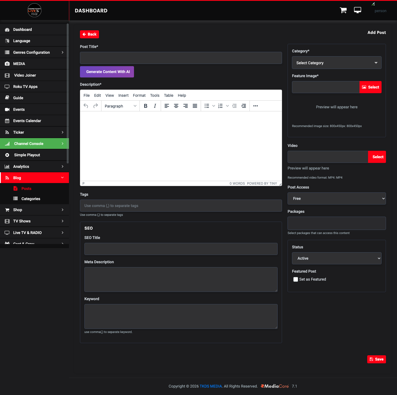The height and width of the screenshot is (395, 397).
Task: Open the shopping cart icon in header
Action: pyautogui.click(x=343, y=10)
